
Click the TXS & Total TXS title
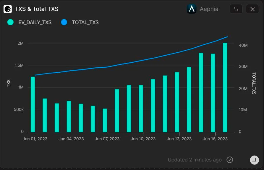point(37,9)
